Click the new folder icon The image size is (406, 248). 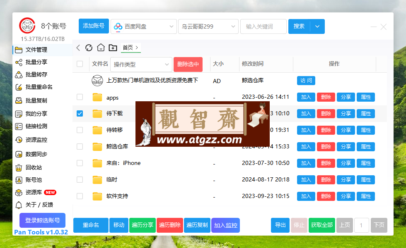click(x=113, y=48)
